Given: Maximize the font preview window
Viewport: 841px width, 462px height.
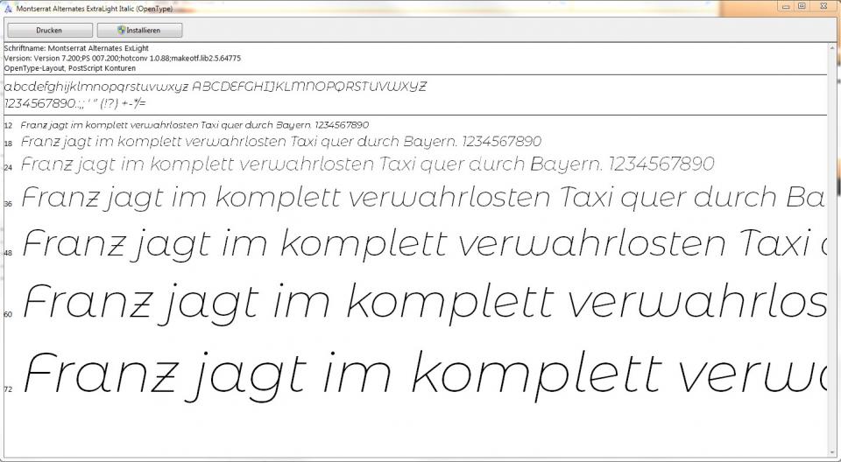Looking at the screenshot, I should pos(801,6).
